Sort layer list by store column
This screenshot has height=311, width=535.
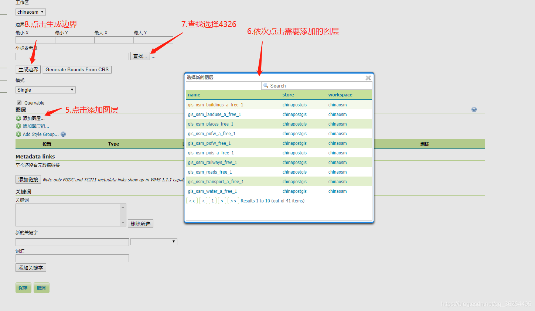click(288, 95)
